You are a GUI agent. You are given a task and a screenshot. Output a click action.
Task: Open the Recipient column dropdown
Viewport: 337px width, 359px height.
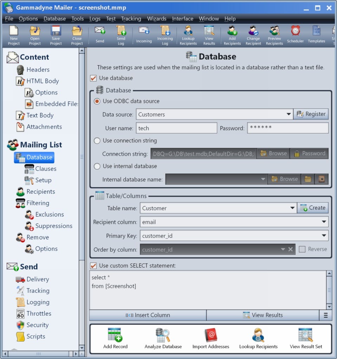324,222
